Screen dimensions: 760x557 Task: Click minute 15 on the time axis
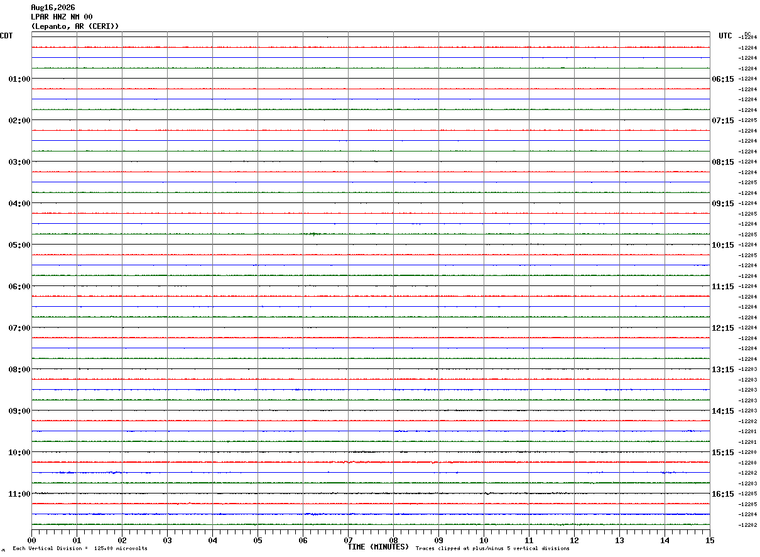click(x=710, y=540)
